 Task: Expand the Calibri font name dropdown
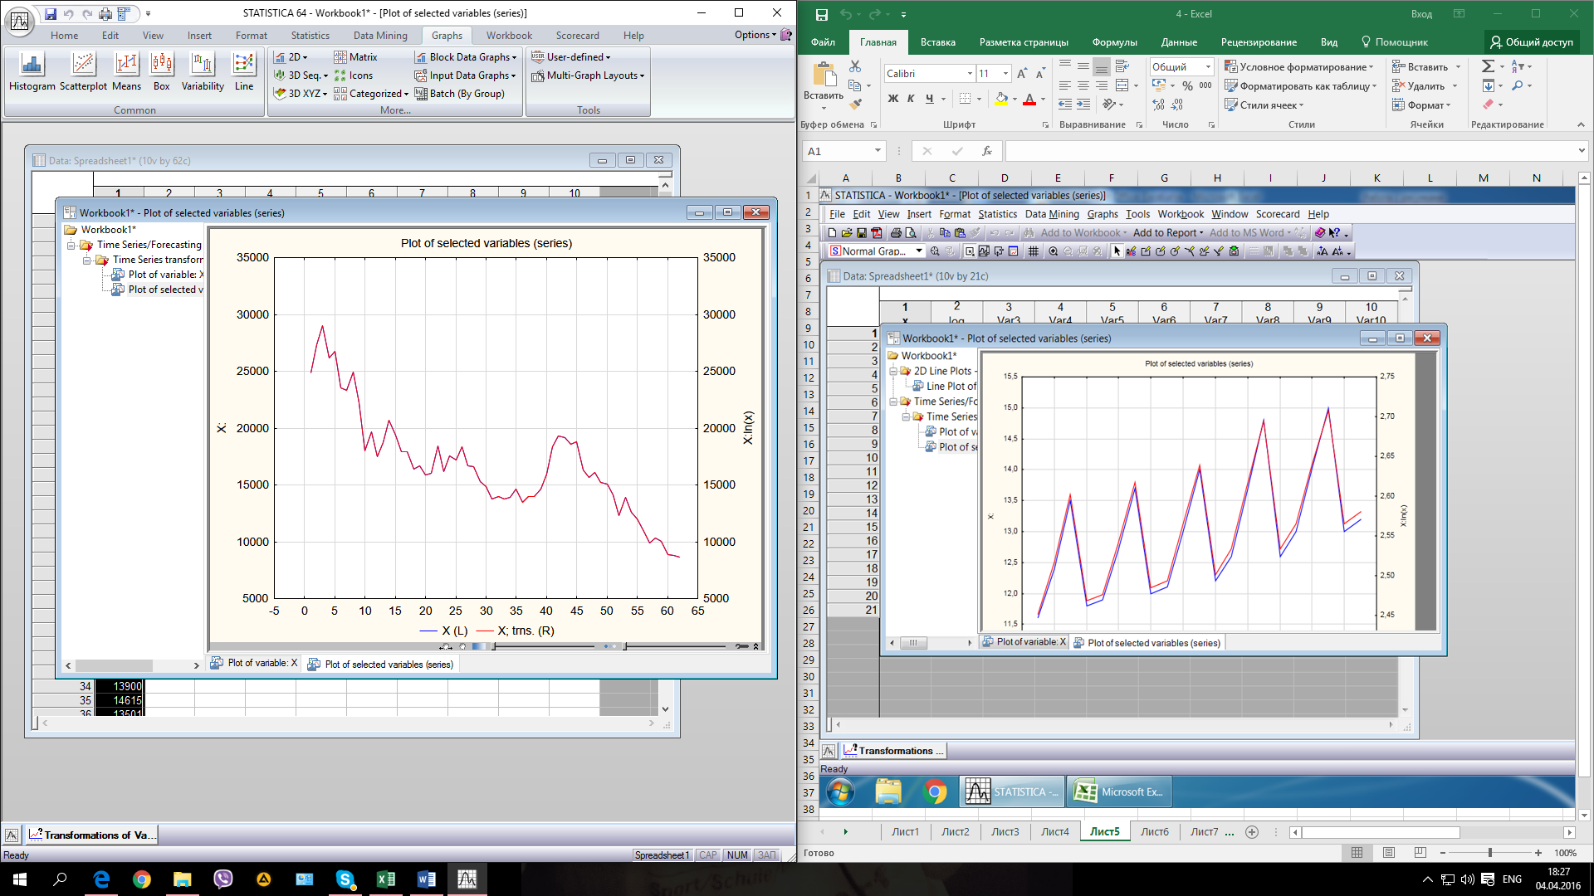970,74
